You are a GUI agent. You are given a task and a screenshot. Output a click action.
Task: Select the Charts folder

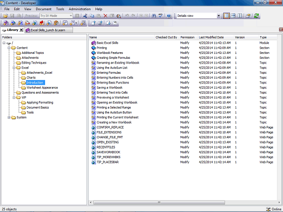pos(31,78)
